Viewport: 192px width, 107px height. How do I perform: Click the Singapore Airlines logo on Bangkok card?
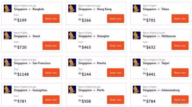[8, 9]
